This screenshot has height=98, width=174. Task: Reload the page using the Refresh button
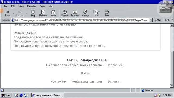pyautogui.click(x=43, y=13)
